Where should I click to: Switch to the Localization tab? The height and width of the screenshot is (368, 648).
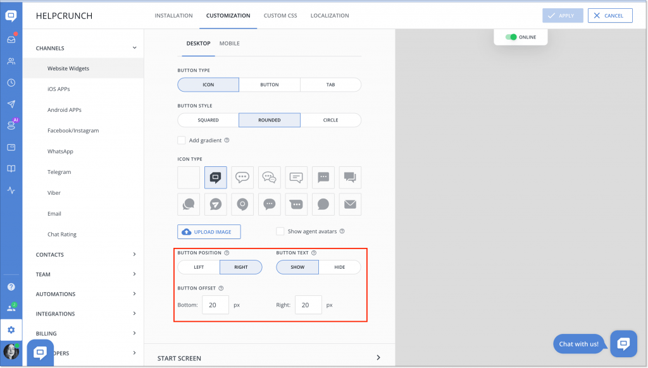(330, 16)
